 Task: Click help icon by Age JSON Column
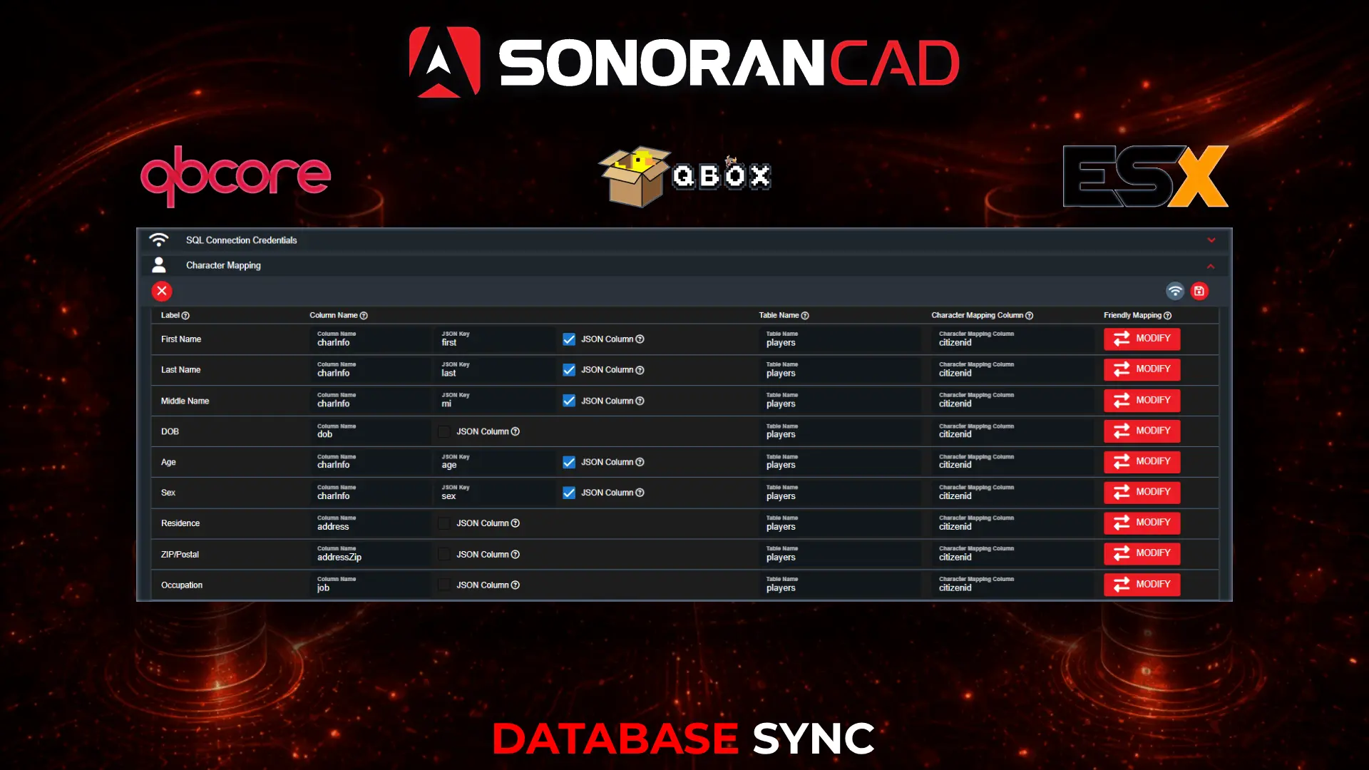pyautogui.click(x=640, y=462)
